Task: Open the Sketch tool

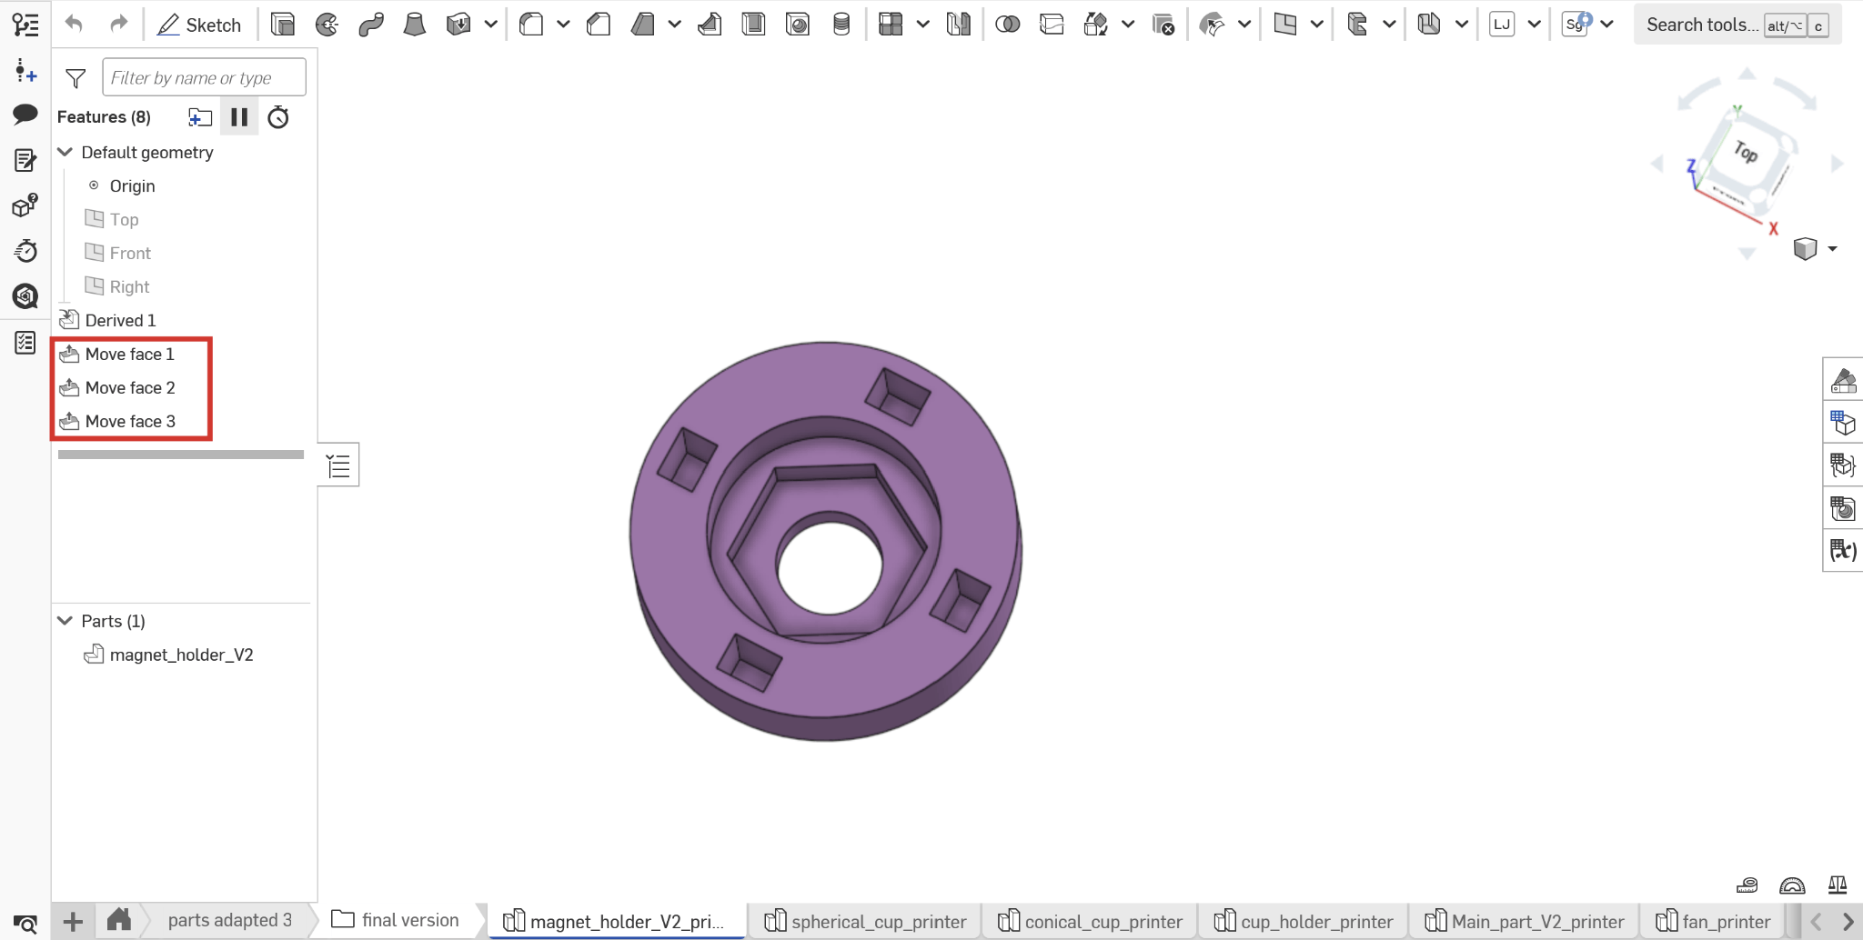Action: point(199,25)
